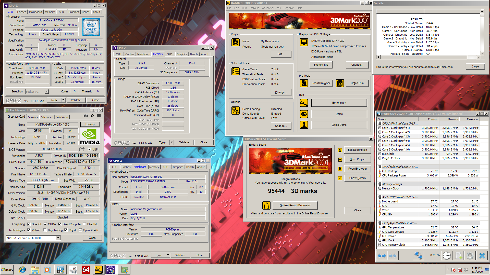Open the GPU-Z hamburger menu

click(x=99, y=116)
